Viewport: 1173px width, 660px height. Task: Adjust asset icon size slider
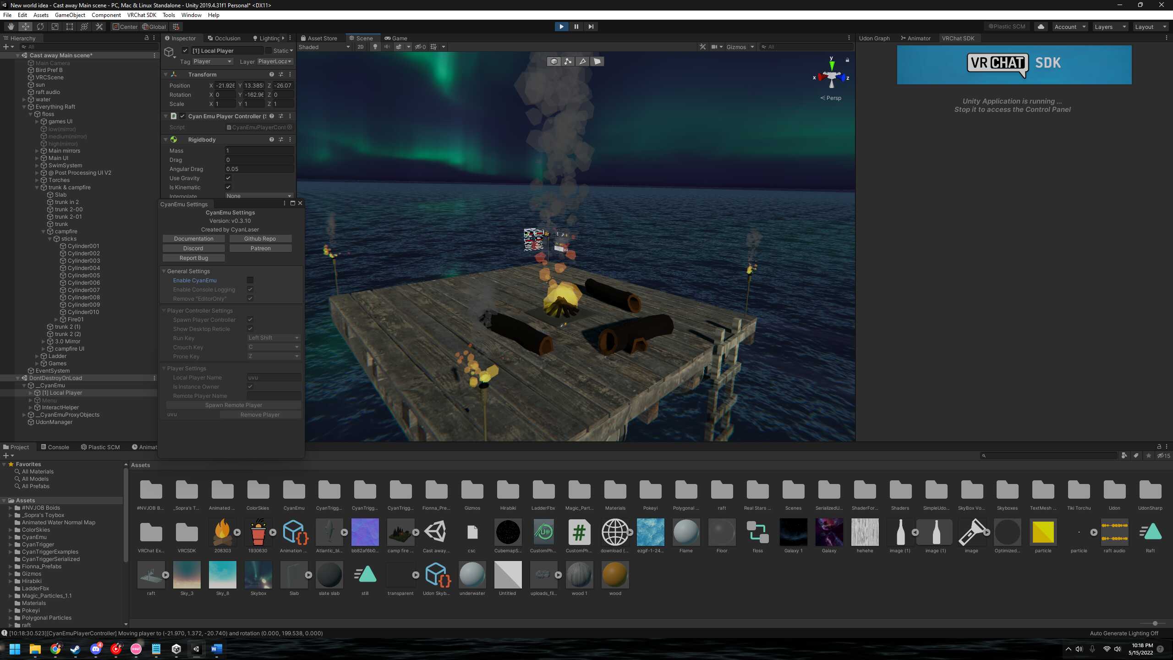(1155, 623)
